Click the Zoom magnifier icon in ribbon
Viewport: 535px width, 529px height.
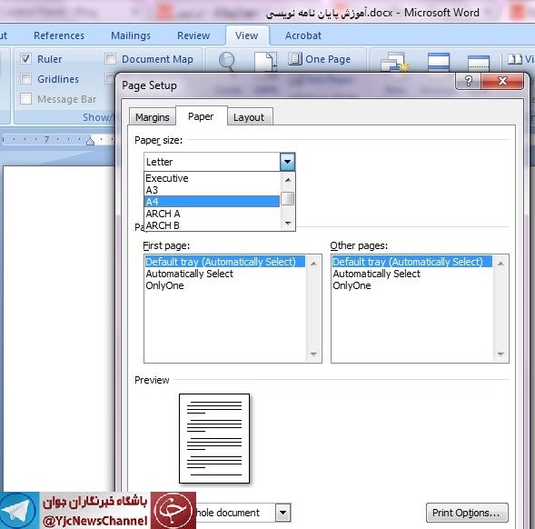point(226,61)
